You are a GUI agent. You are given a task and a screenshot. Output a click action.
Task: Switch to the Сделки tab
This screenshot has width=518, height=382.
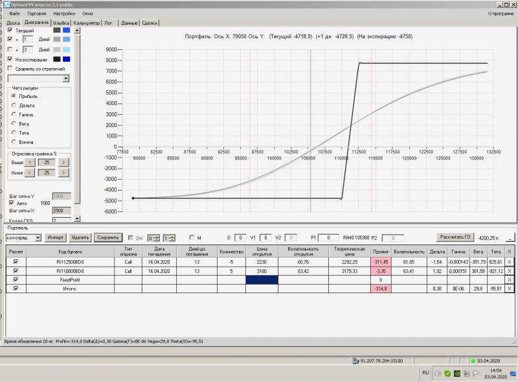point(150,23)
